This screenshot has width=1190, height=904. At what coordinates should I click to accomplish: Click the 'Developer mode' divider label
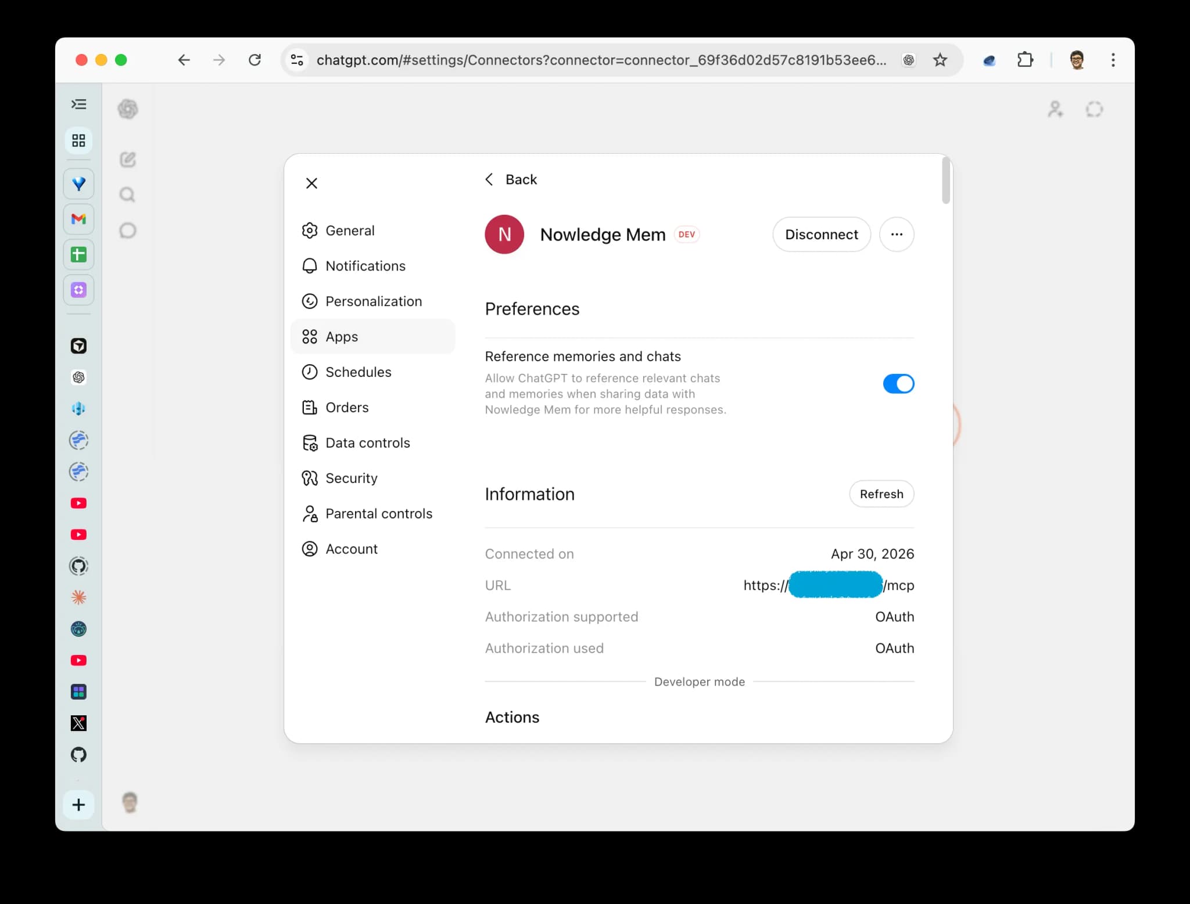coord(700,682)
